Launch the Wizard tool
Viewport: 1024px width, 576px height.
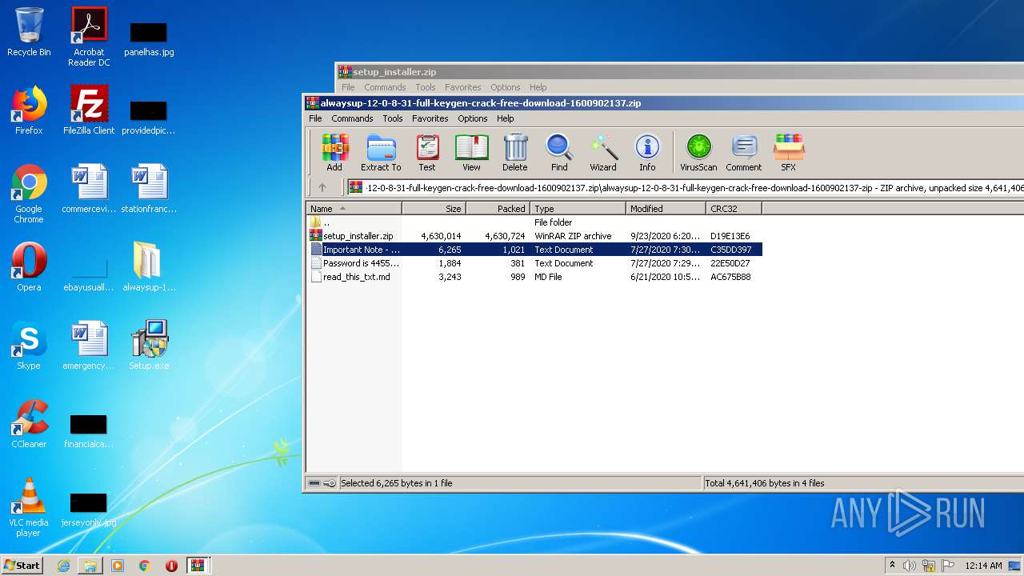(603, 152)
